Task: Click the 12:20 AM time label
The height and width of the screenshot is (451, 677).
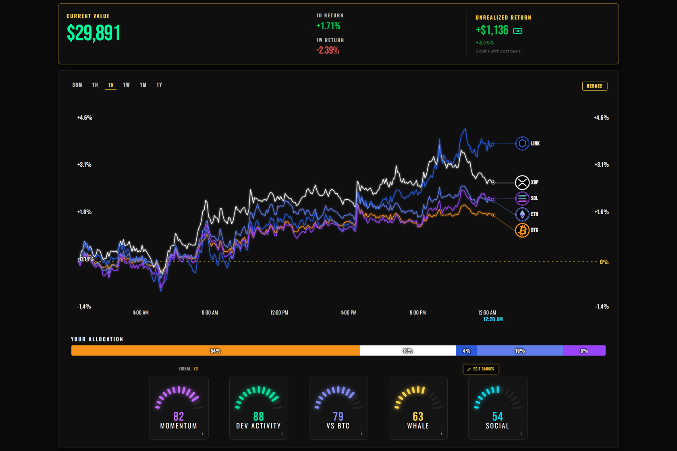Action: click(493, 319)
